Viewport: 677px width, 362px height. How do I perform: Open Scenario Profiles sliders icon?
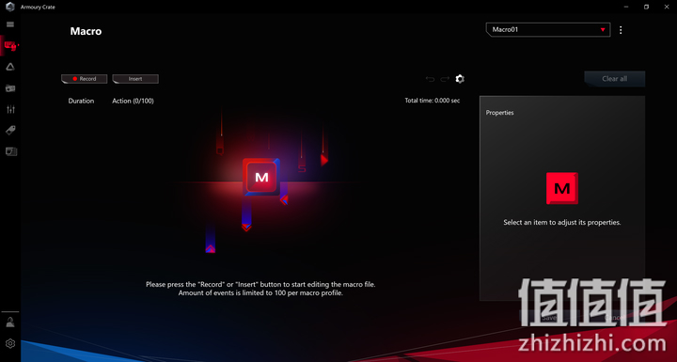[x=10, y=109]
